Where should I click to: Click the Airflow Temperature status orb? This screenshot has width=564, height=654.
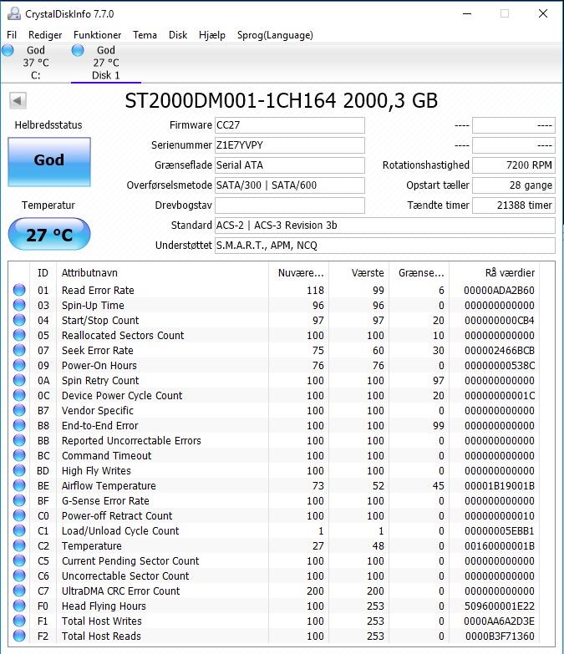pos(19,485)
